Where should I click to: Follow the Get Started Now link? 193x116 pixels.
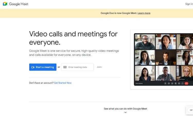(63, 83)
